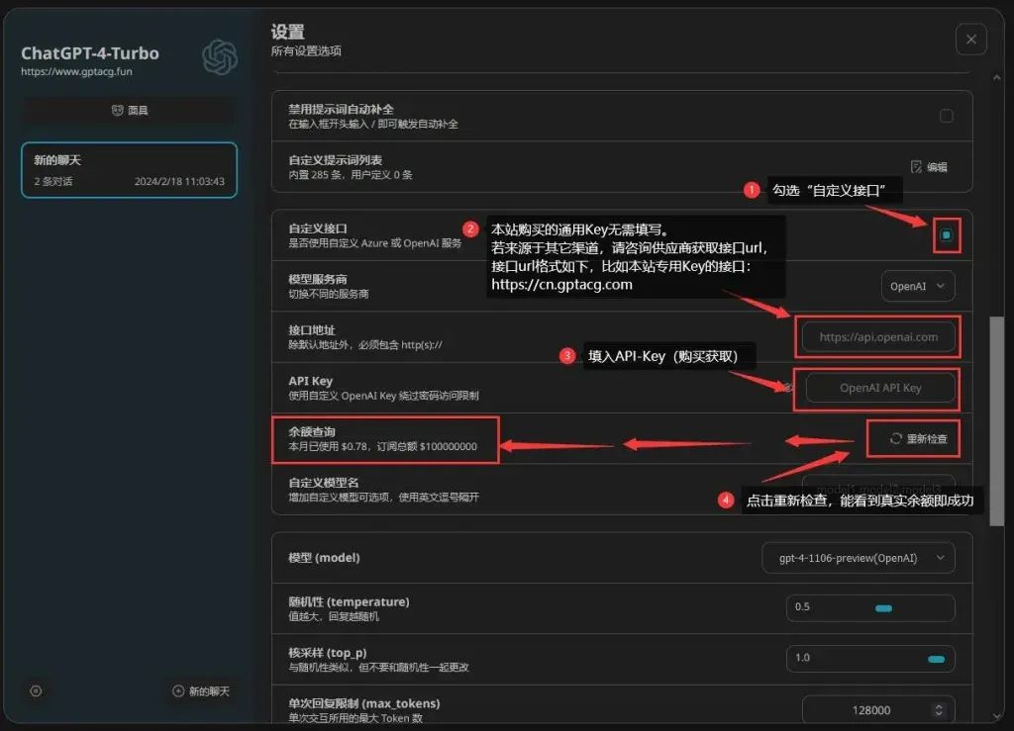Click the edit icon beside 编辑

click(x=916, y=167)
